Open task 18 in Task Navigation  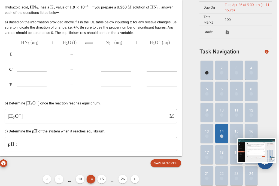click(222, 155)
